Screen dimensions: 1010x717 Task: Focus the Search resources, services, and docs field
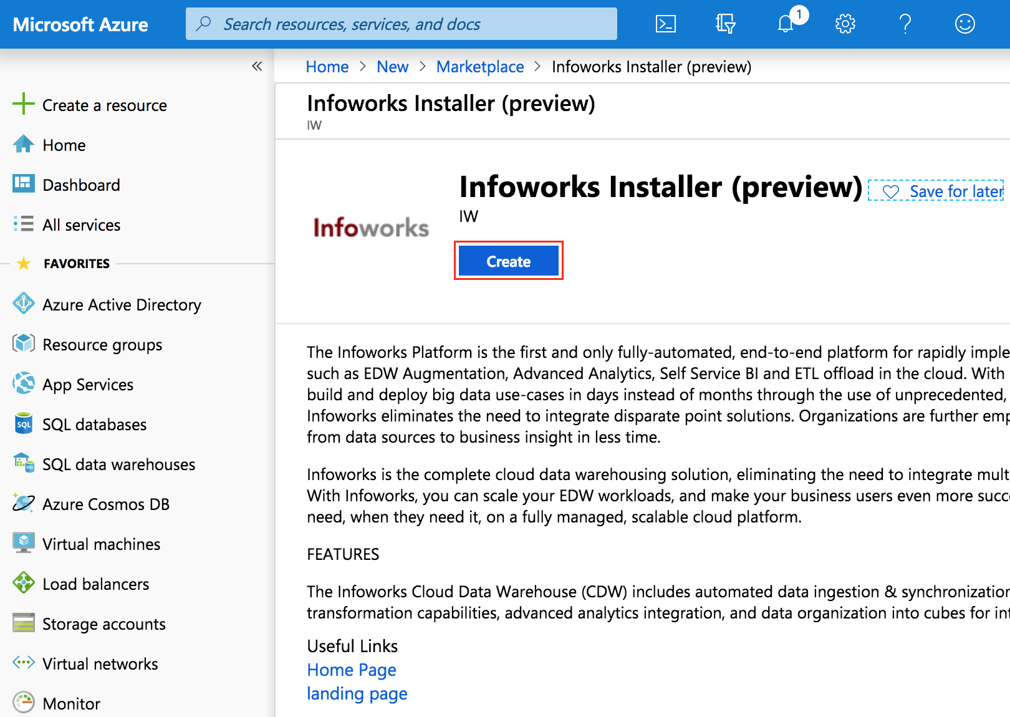coord(402,24)
